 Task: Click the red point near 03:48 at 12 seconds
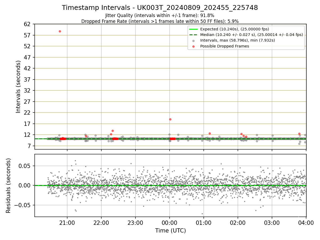pyautogui.click(x=299, y=134)
